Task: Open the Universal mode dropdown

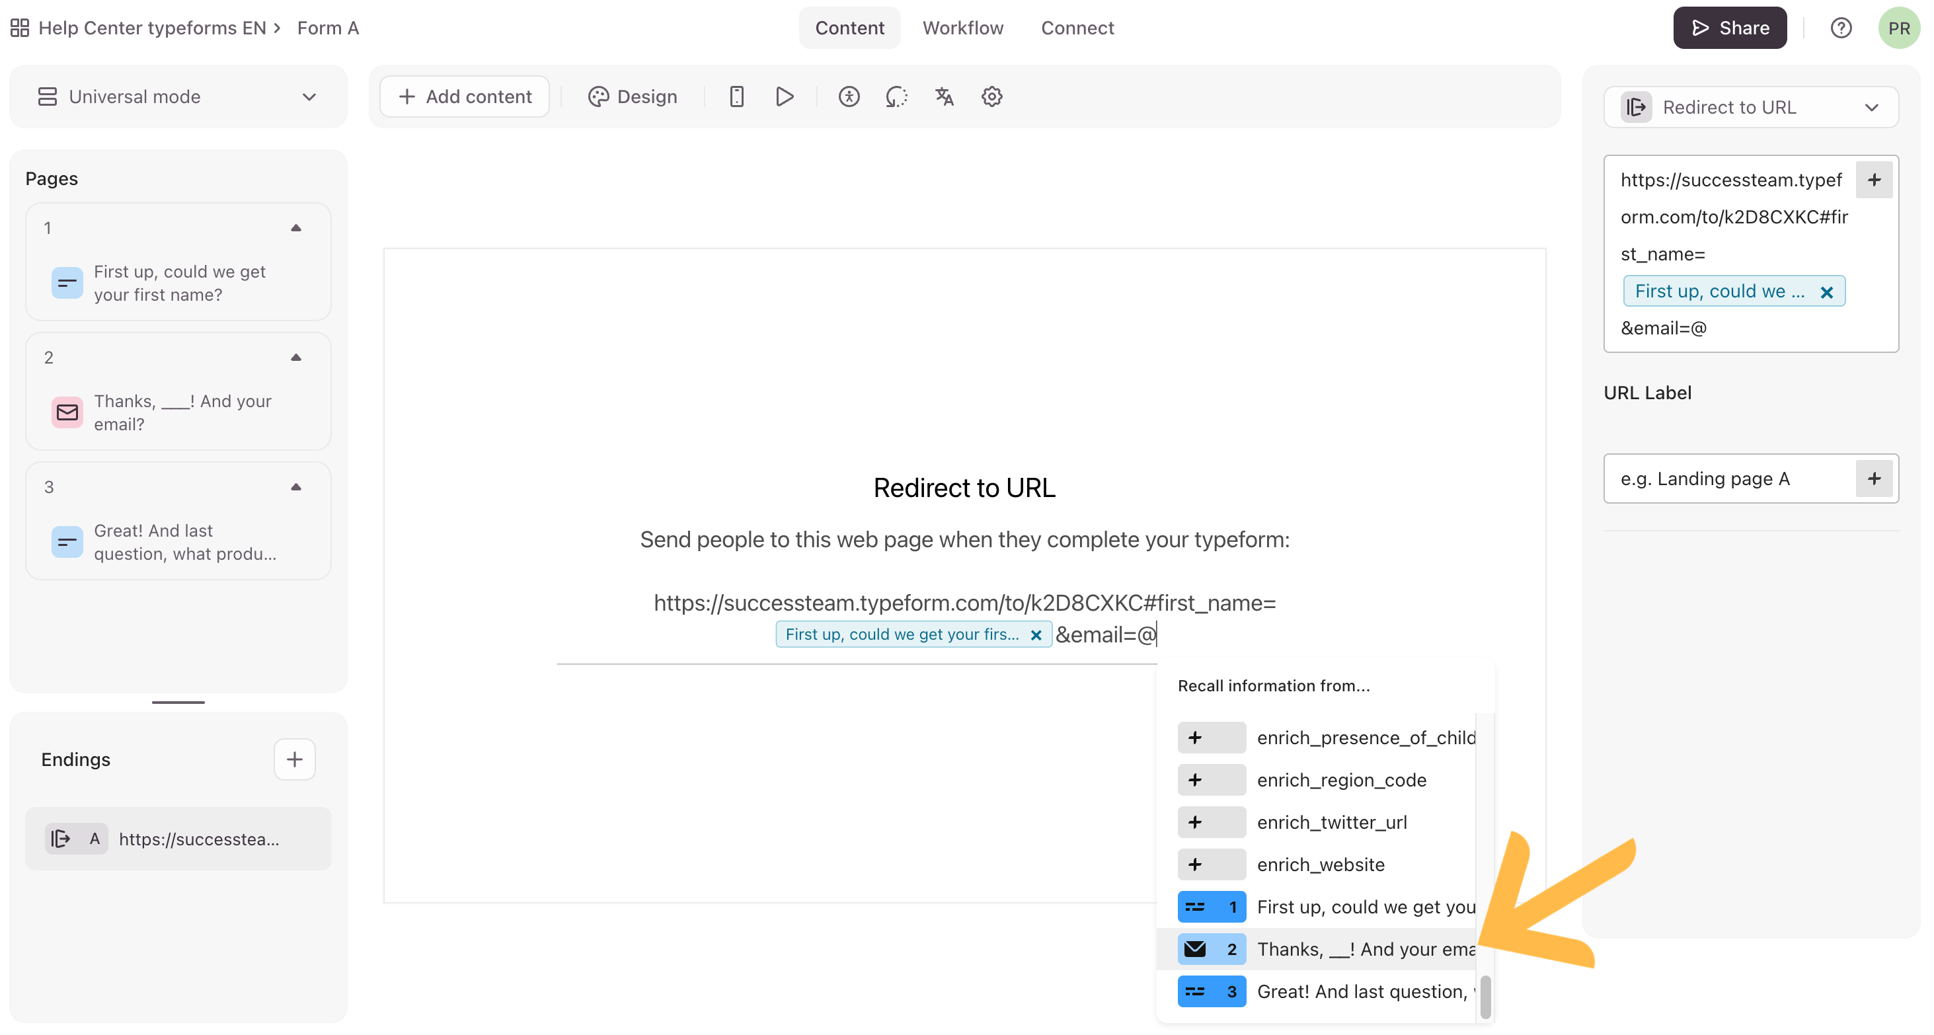Action: [178, 96]
